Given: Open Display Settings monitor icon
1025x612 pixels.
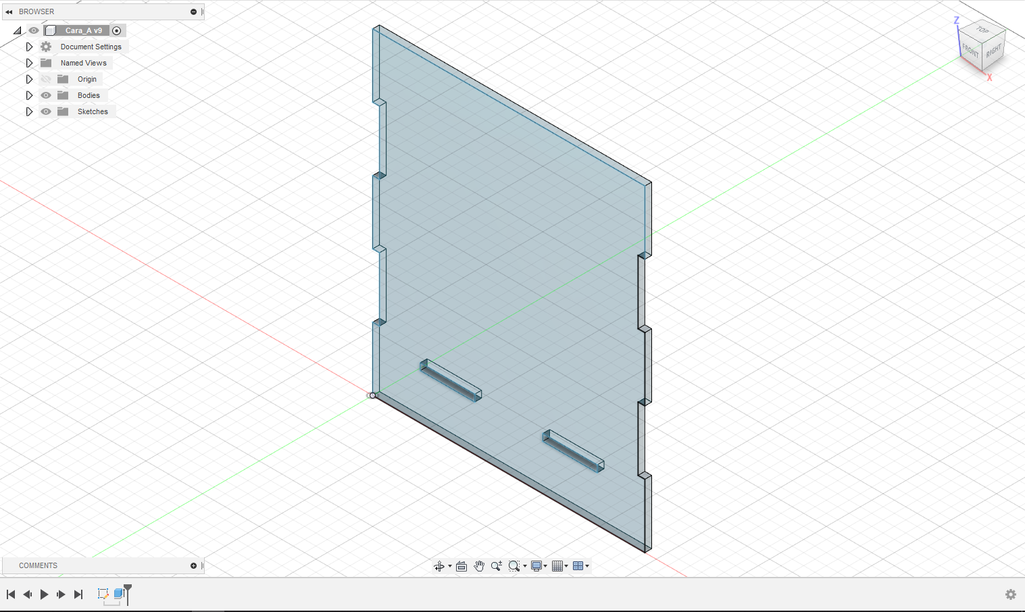Looking at the screenshot, I should point(536,566).
